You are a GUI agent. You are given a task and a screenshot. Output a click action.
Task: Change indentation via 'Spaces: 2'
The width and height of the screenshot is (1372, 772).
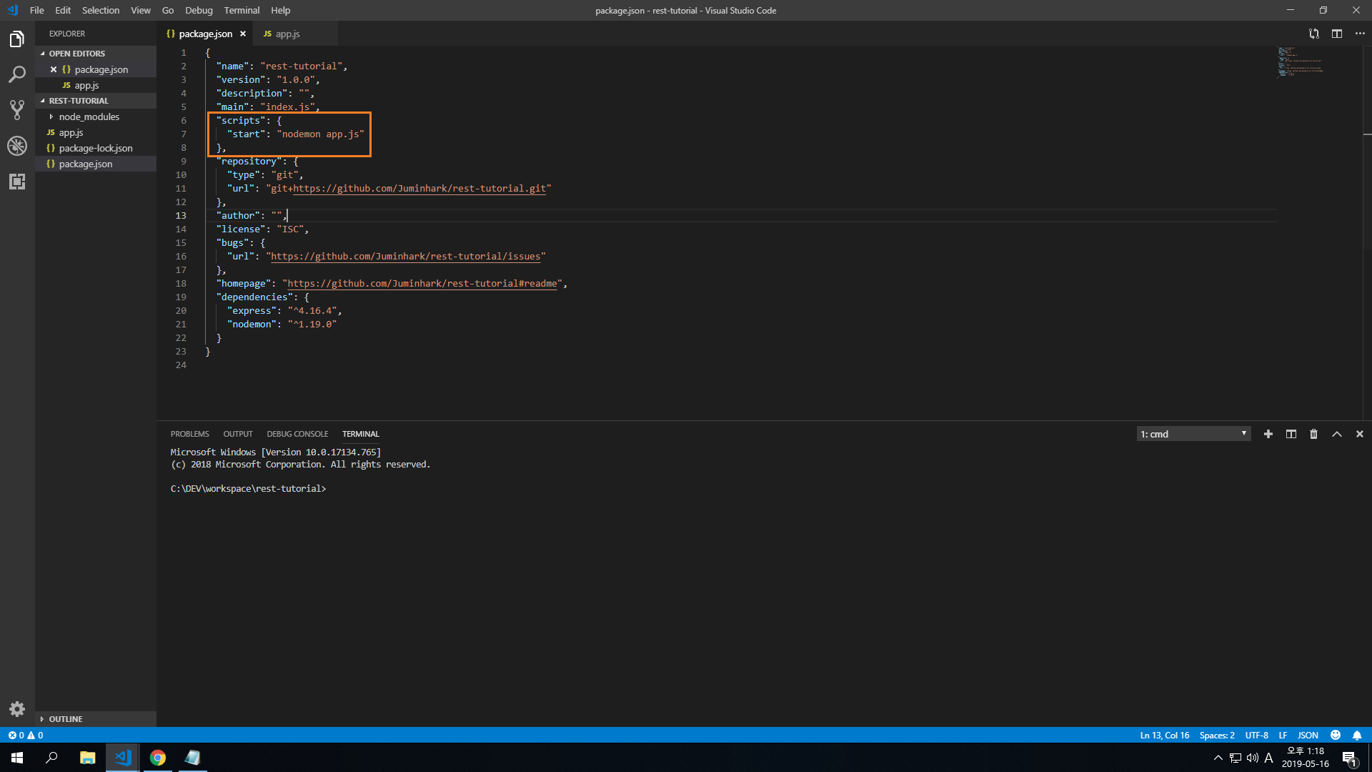(x=1217, y=735)
